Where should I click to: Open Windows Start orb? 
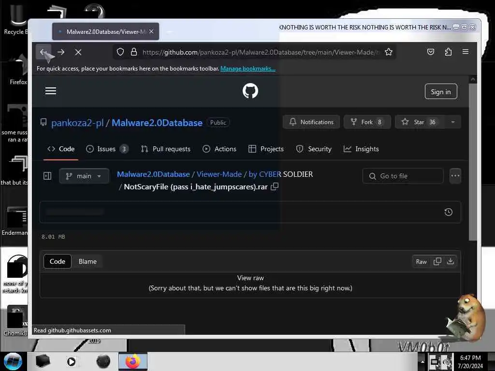(13, 361)
